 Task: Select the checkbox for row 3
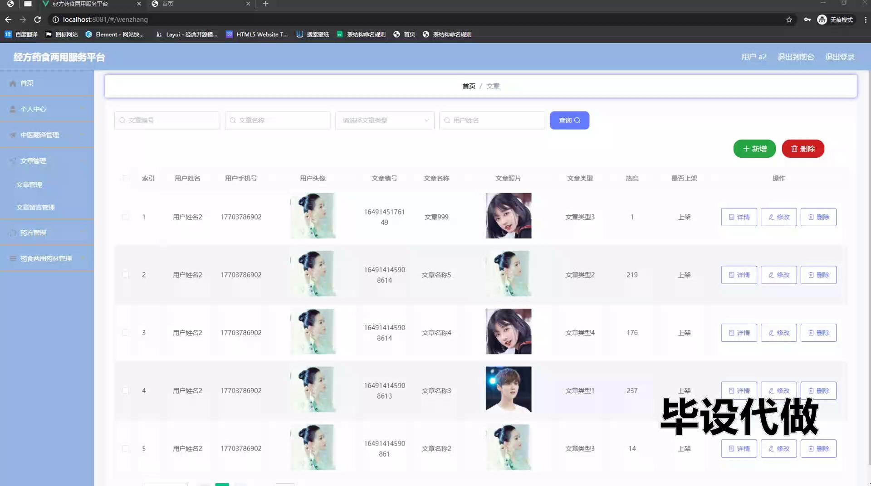pyautogui.click(x=125, y=333)
